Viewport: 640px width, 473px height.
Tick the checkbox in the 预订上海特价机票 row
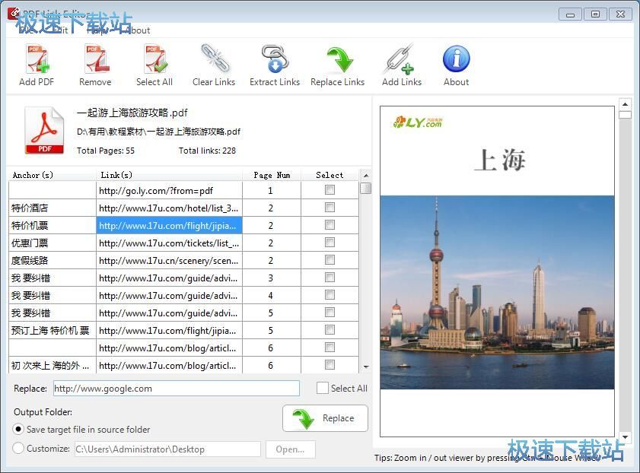(x=330, y=330)
